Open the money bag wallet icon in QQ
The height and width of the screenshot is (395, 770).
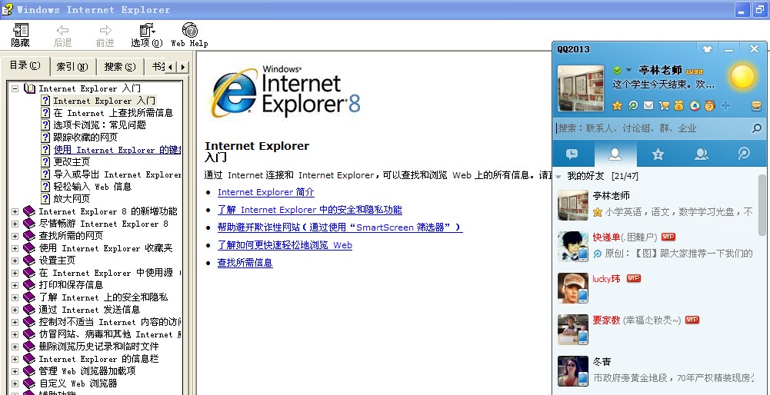(x=678, y=105)
